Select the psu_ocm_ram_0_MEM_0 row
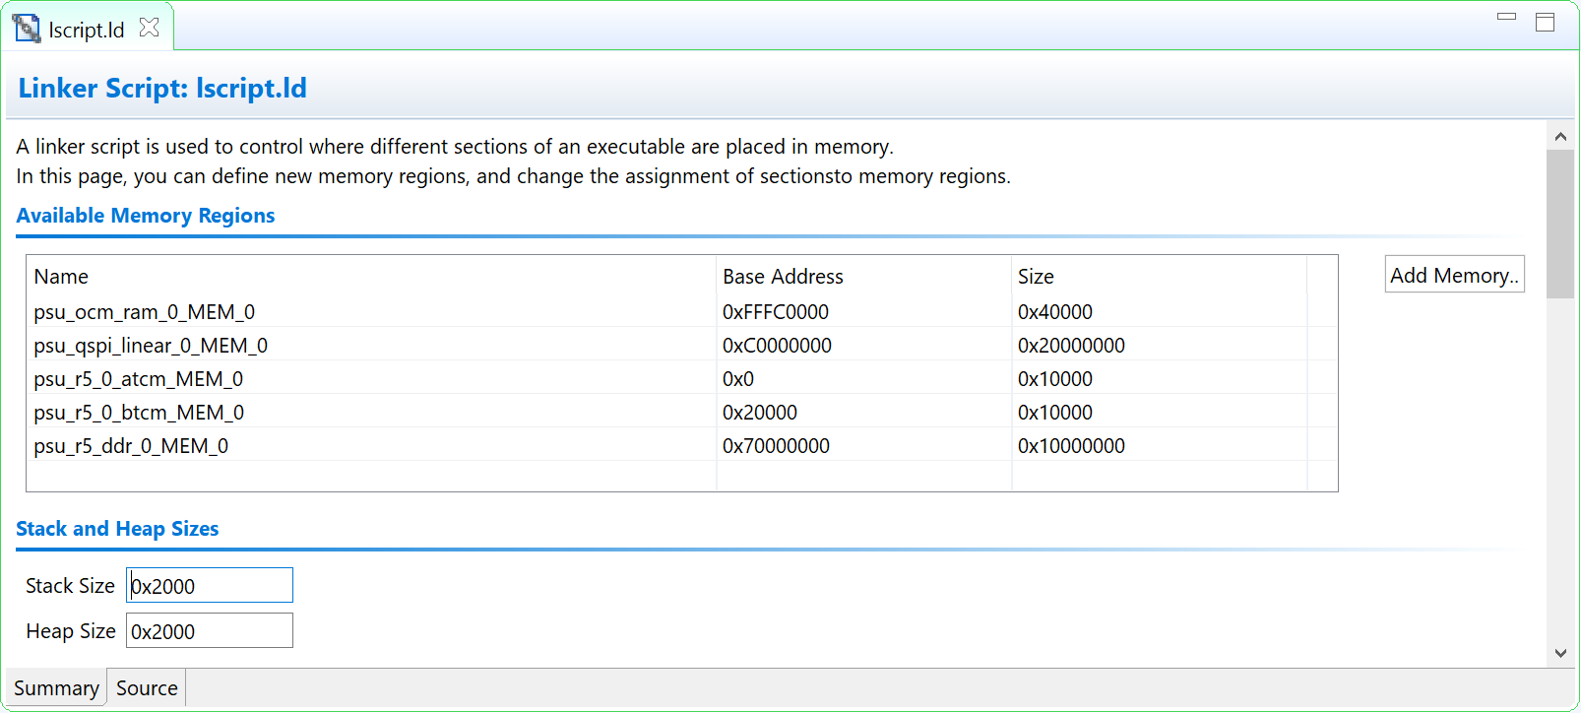1581x713 pixels. tap(681, 312)
